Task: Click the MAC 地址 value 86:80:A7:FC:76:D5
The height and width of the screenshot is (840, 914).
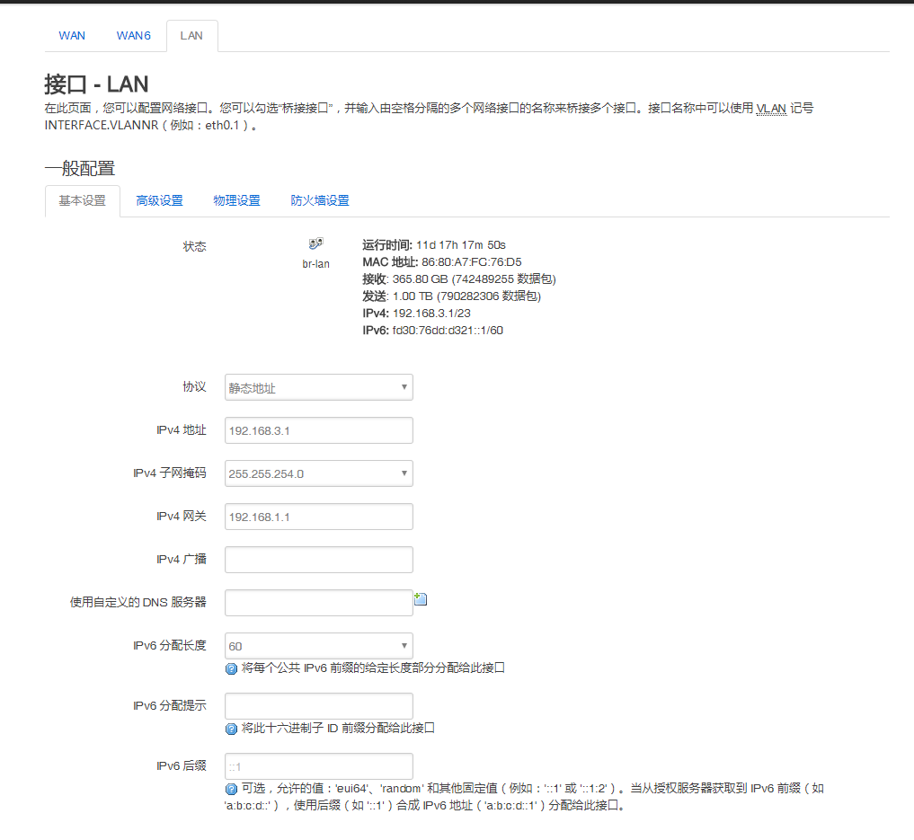Action: pyautogui.click(x=472, y=262)
